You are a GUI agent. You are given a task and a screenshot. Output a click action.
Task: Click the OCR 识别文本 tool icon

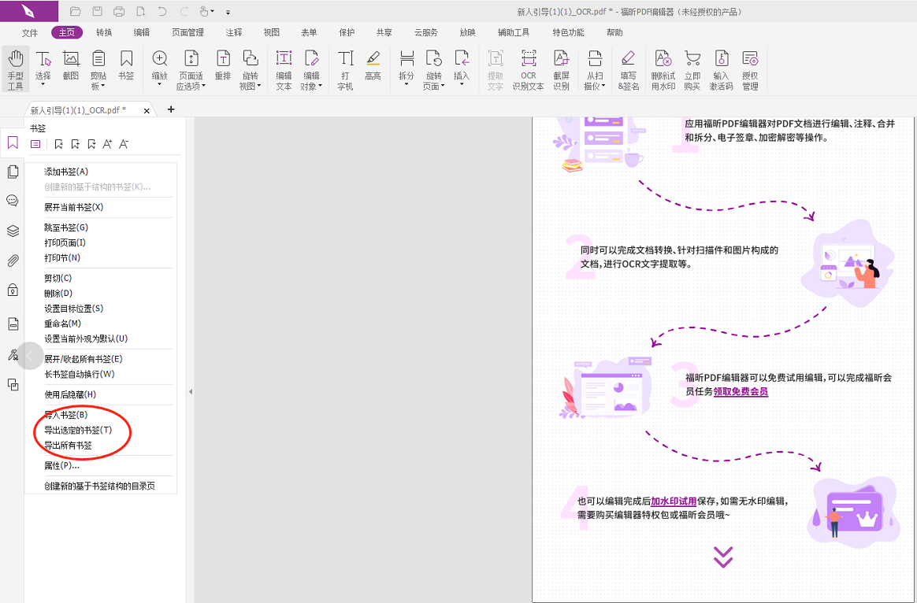pyautogui.click(x=528, y=68)
